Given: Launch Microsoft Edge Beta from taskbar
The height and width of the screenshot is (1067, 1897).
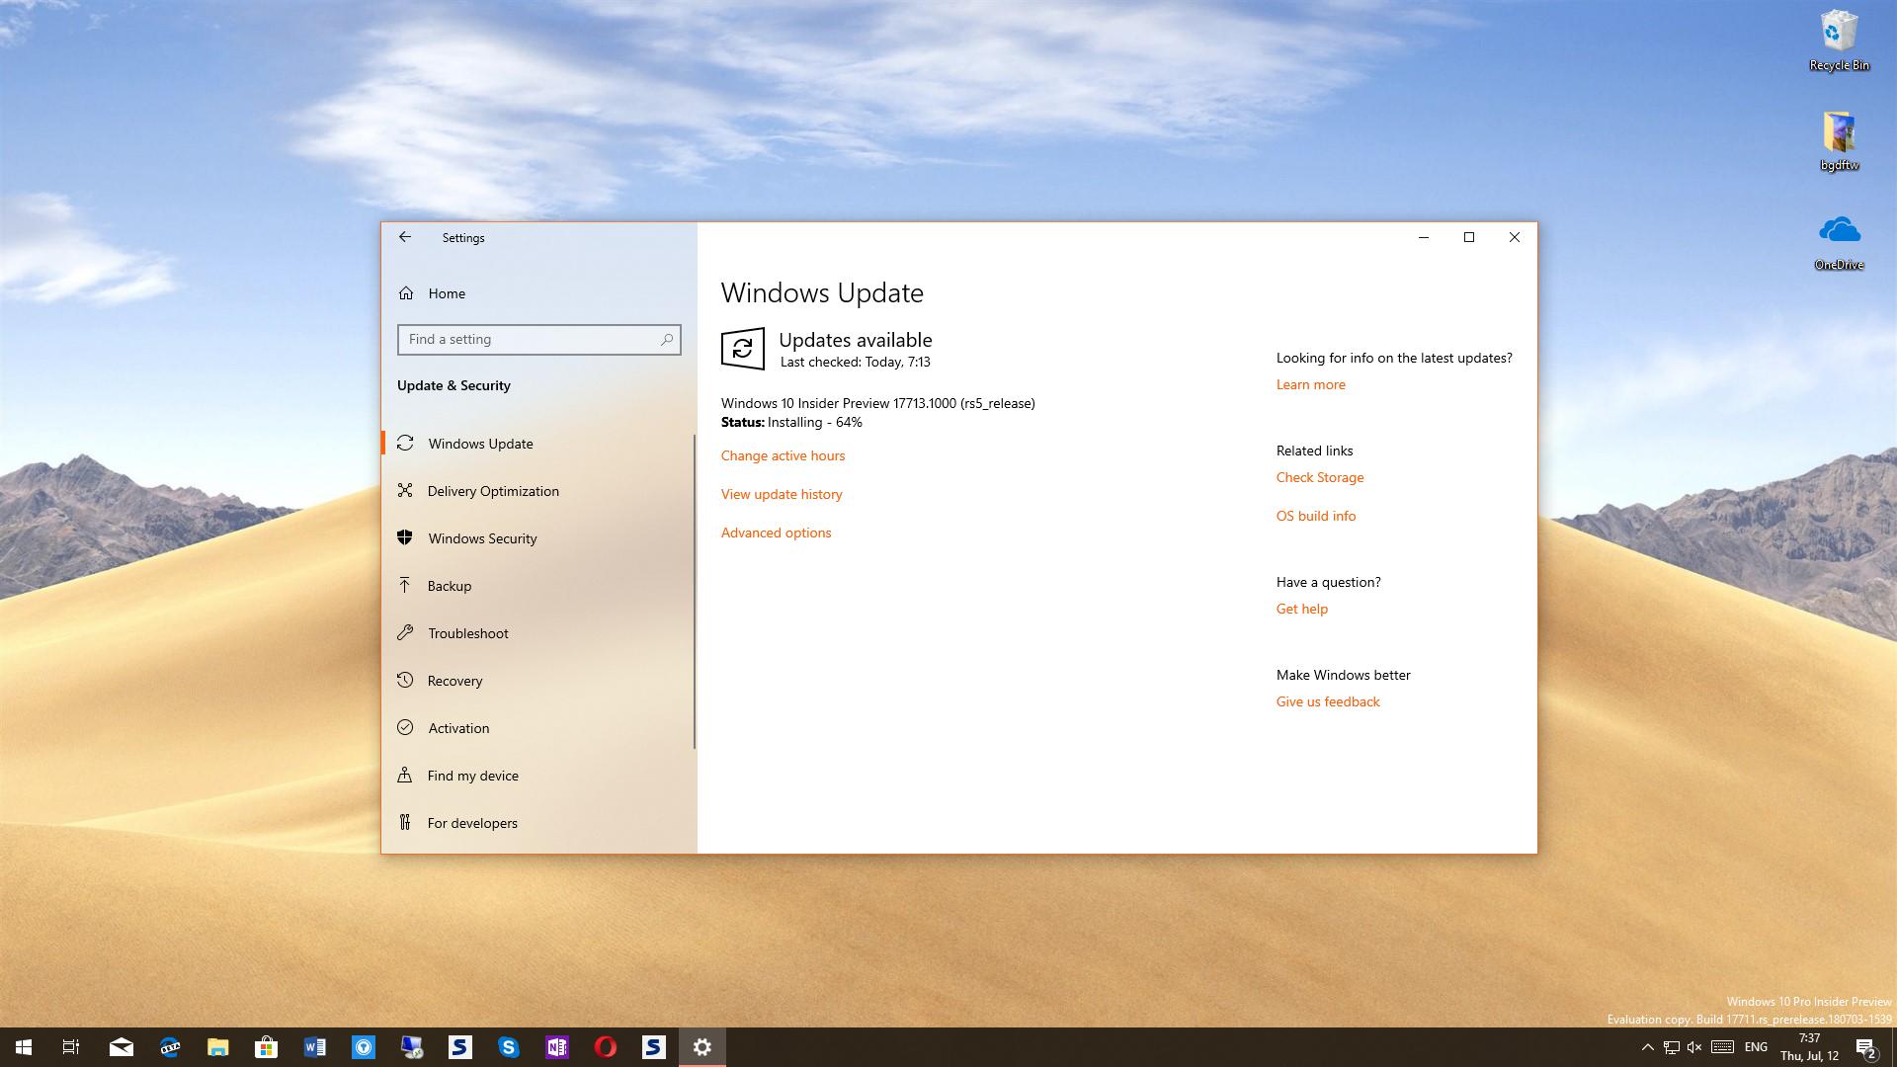Looking at the screenshot, I should pyautogui.click(x=170, y=1047).
